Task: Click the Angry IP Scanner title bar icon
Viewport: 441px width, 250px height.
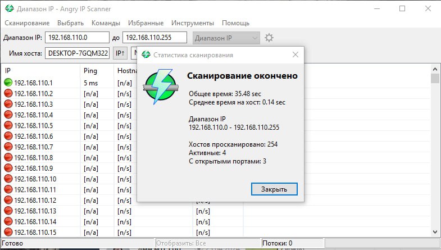Action: 9,9
